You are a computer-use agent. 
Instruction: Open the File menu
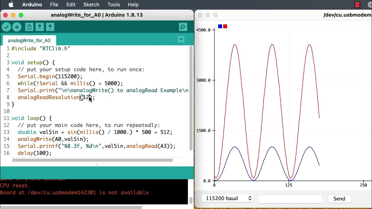click(x=54, y=5)
